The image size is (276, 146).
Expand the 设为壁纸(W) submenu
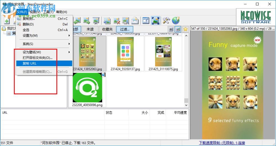[x=44, y=52]
